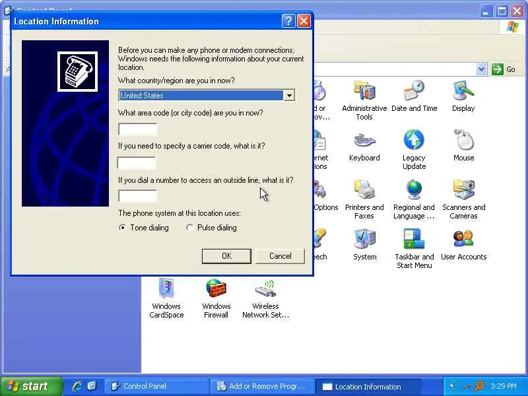Image resolution: width=528 pixels, height=396 pixels.
Task: Open Regional and Language options icon
Action: point(414,199)
